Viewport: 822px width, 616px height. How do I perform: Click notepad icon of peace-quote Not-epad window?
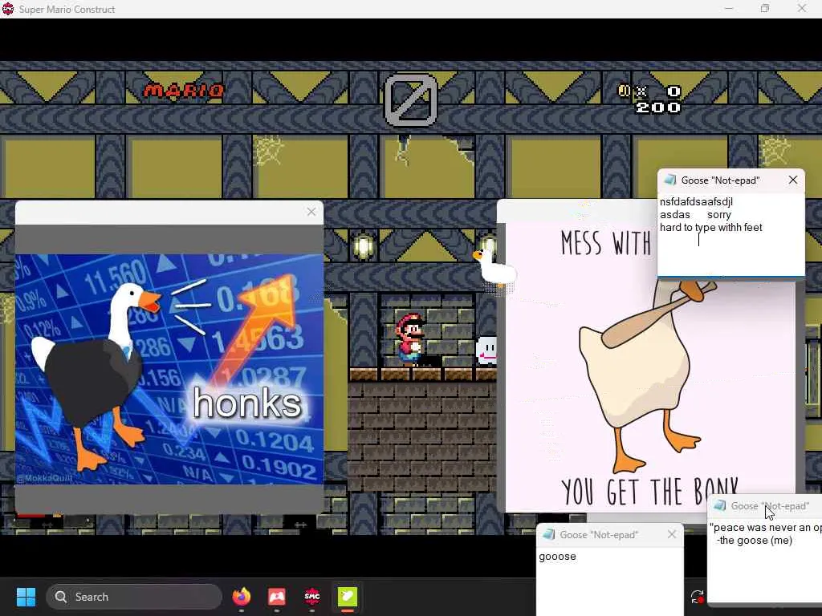coord(720,505)
